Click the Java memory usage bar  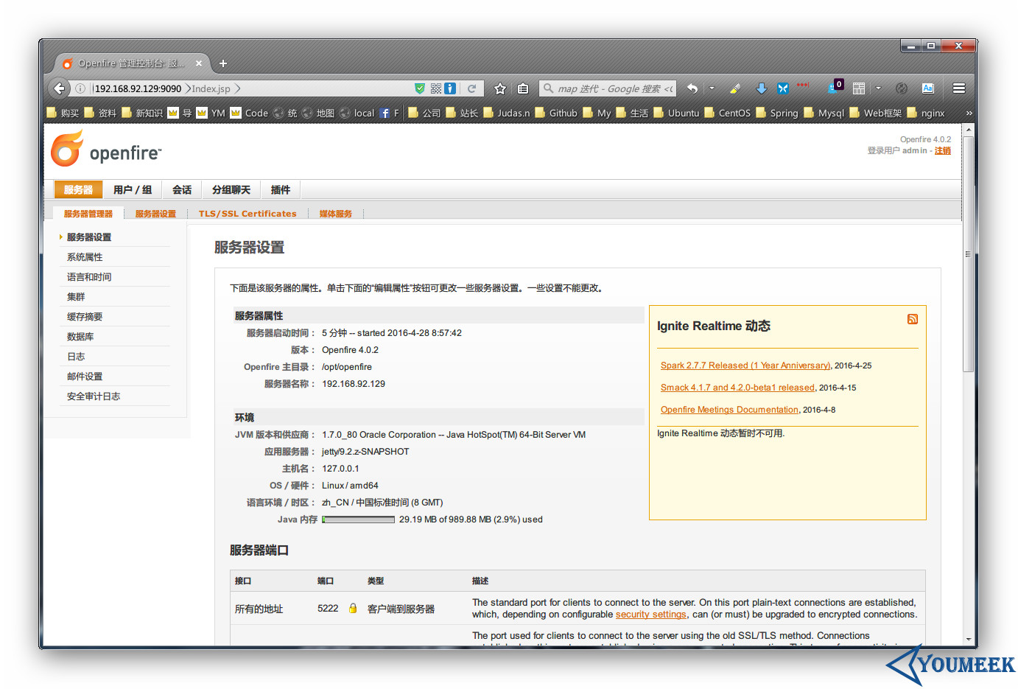[359, 520]
